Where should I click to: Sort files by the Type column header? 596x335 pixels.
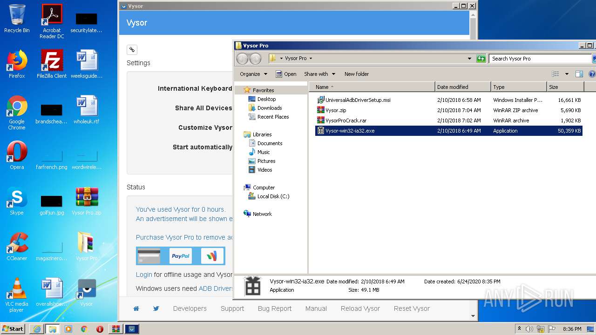(x=519, y=87)
